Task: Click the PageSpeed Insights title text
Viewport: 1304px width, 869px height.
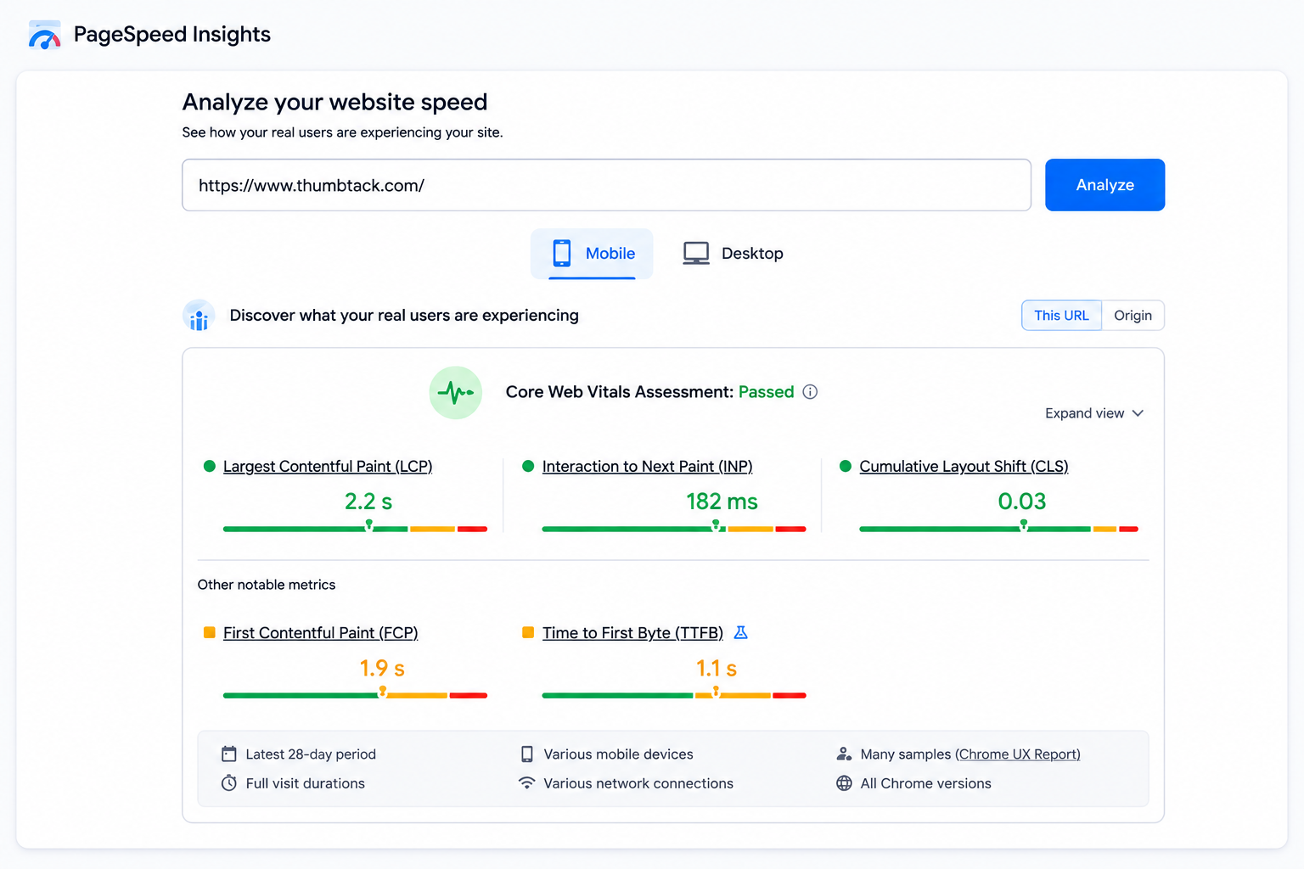Action: point(172,35)
